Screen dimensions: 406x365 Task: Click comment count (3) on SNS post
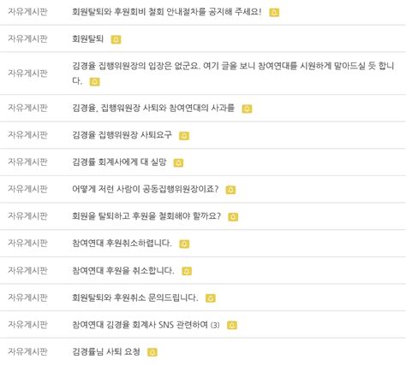tap(215, 325)
